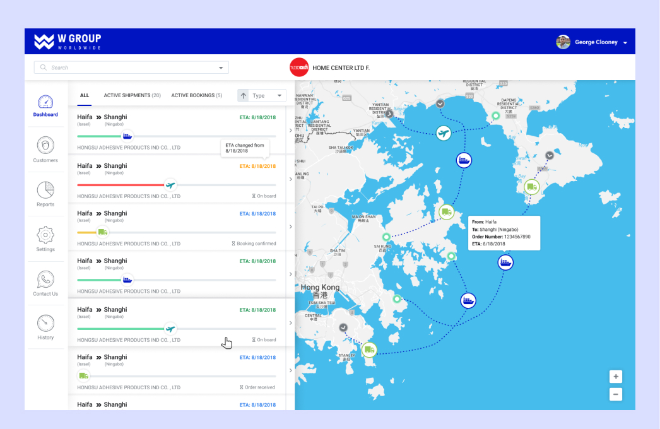Click ship icon on first shipment progress bar
This screenshot has height=429, width=660.
(x=127, y=136)
